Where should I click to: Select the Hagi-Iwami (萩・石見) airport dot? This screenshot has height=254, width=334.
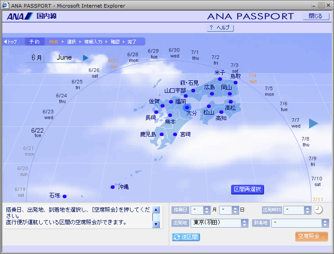coord(193,91)
